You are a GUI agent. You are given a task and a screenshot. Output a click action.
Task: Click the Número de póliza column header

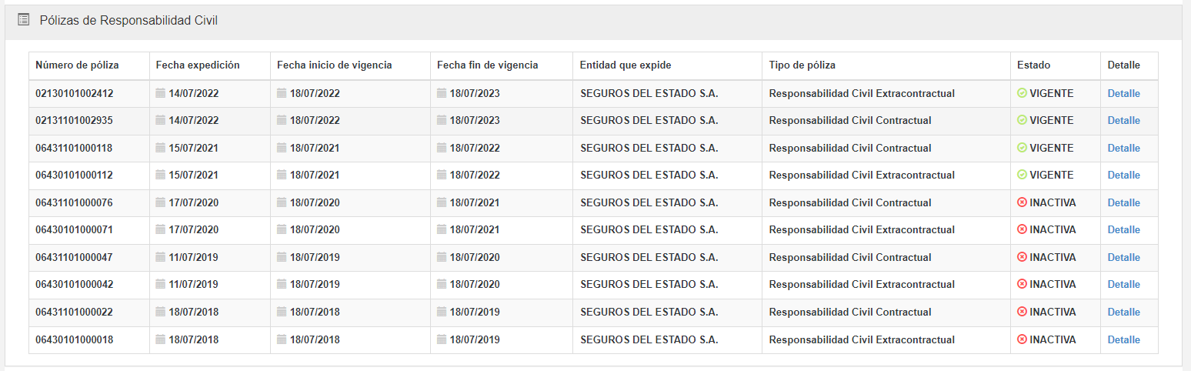point(77,65)
